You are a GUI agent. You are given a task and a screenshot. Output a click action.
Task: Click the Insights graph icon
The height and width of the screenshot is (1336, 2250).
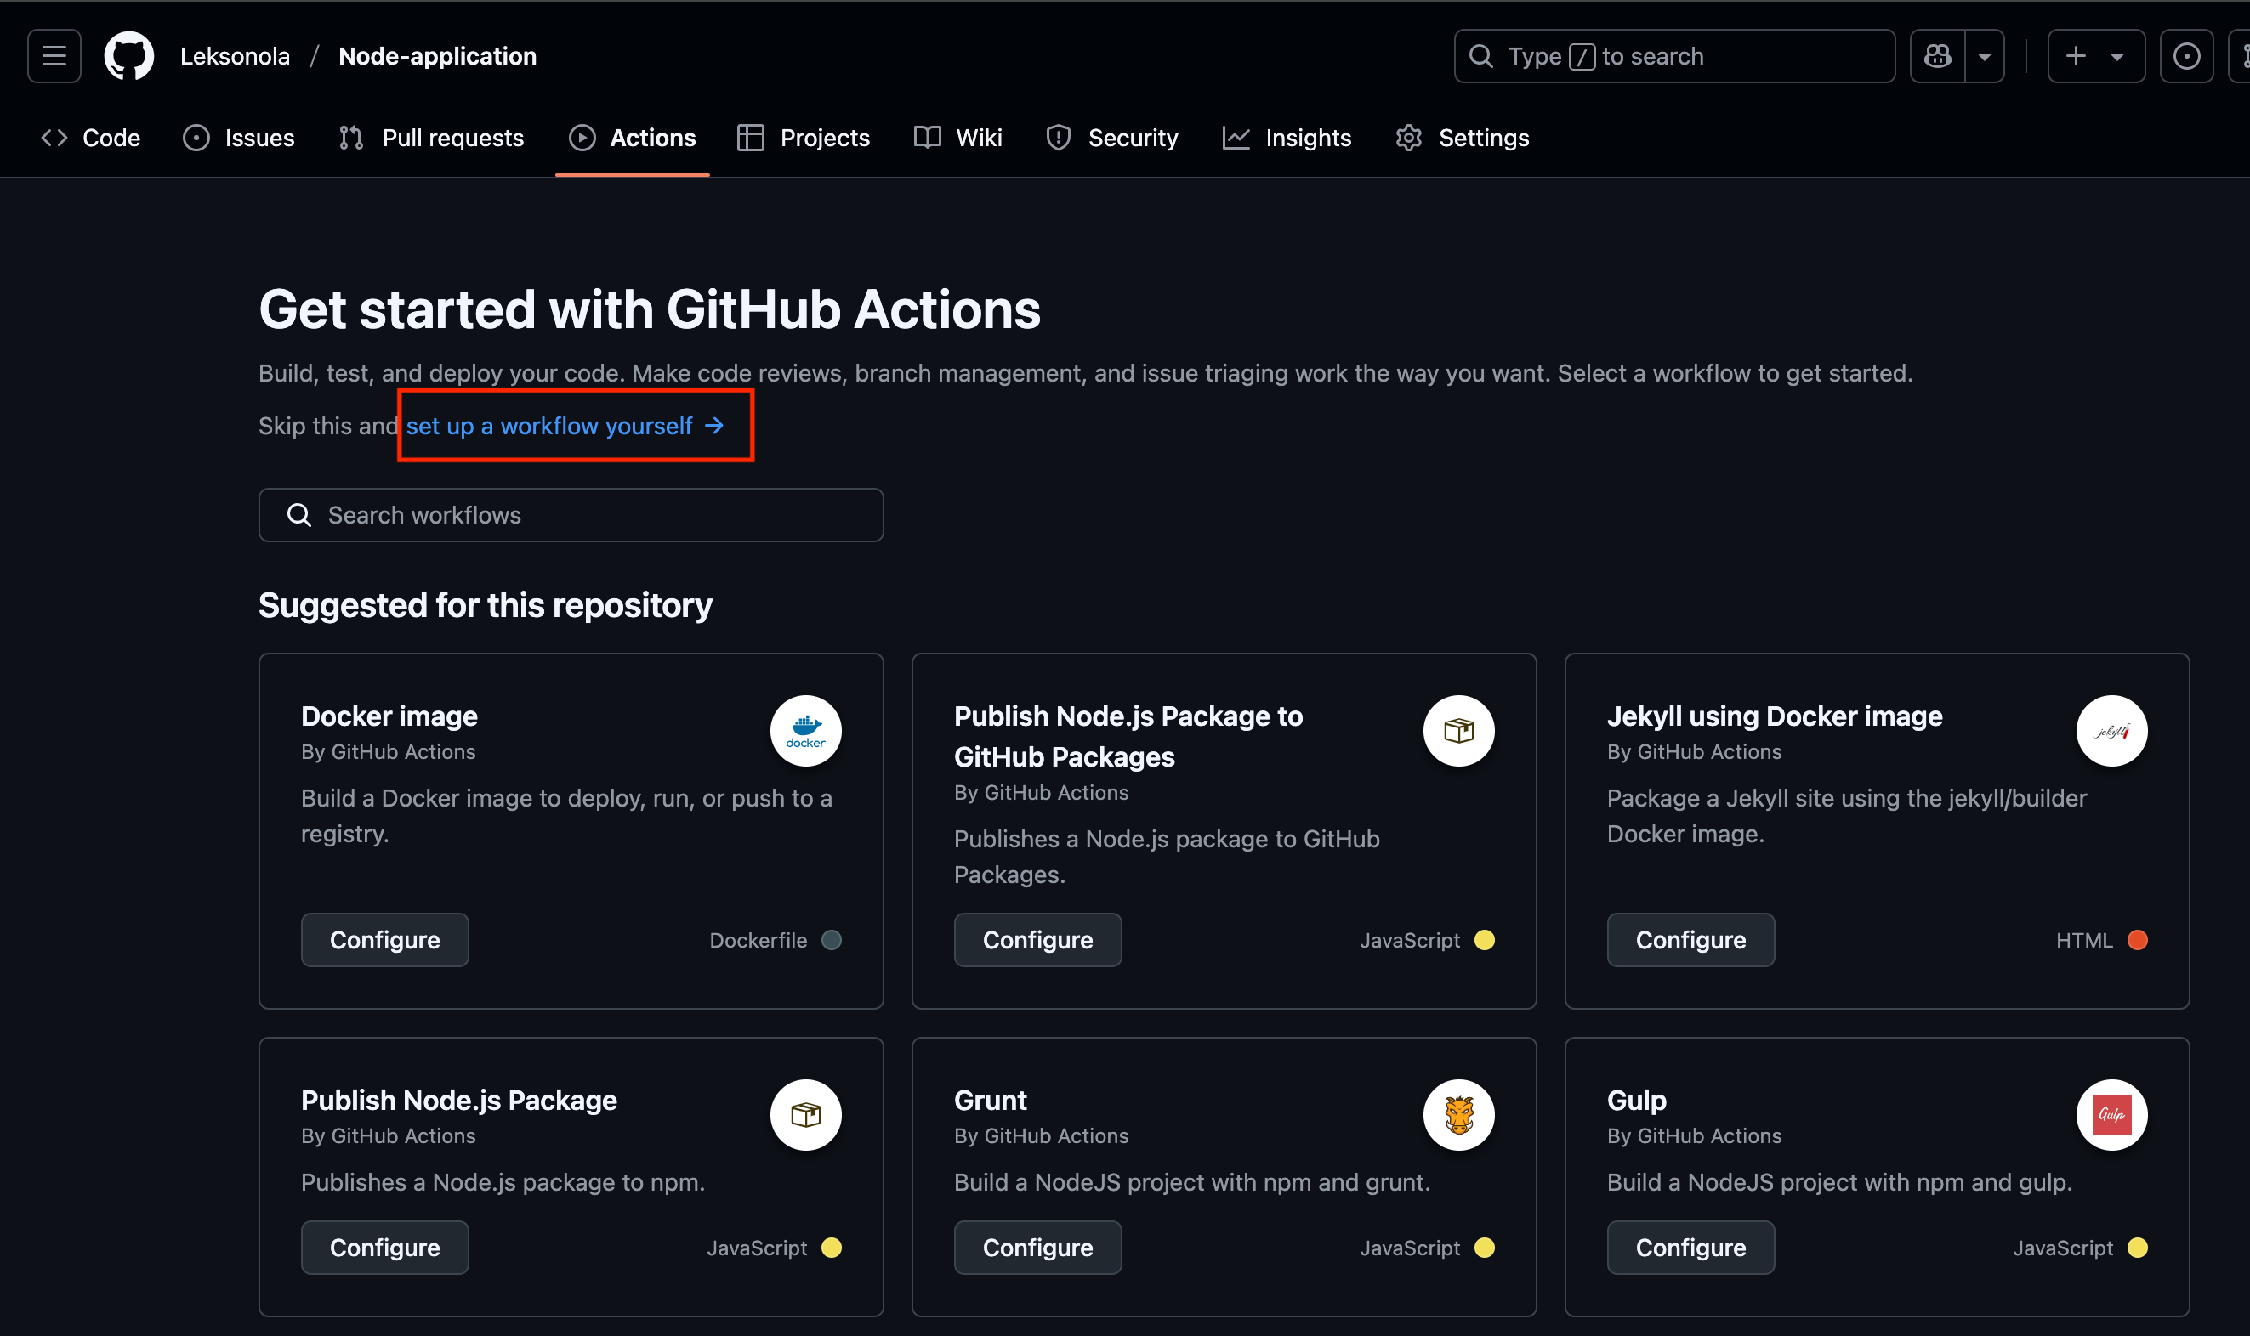click(x=1236, y=138)
